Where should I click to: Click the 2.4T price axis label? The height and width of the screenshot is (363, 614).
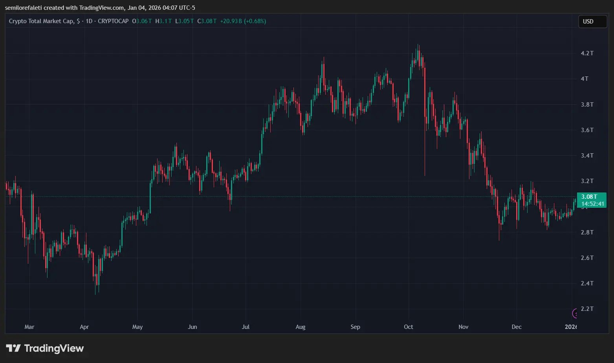587,283
